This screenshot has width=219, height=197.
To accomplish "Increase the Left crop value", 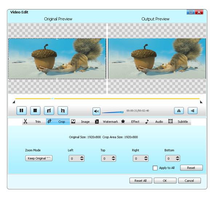I will [x=82, y=157].
